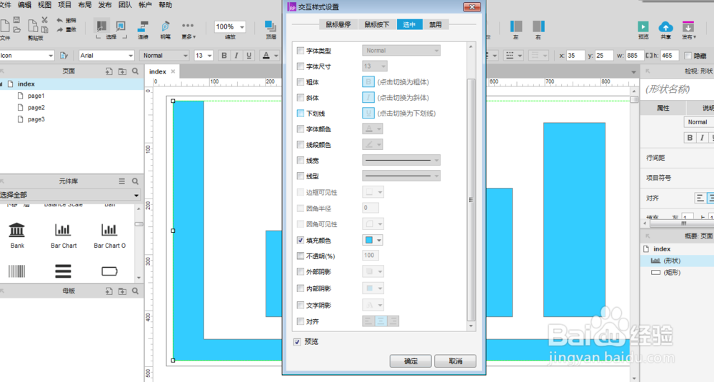714x382 pixels.
Task: Select the intersected selection mode tool
Action: click(x=101, y=26)
